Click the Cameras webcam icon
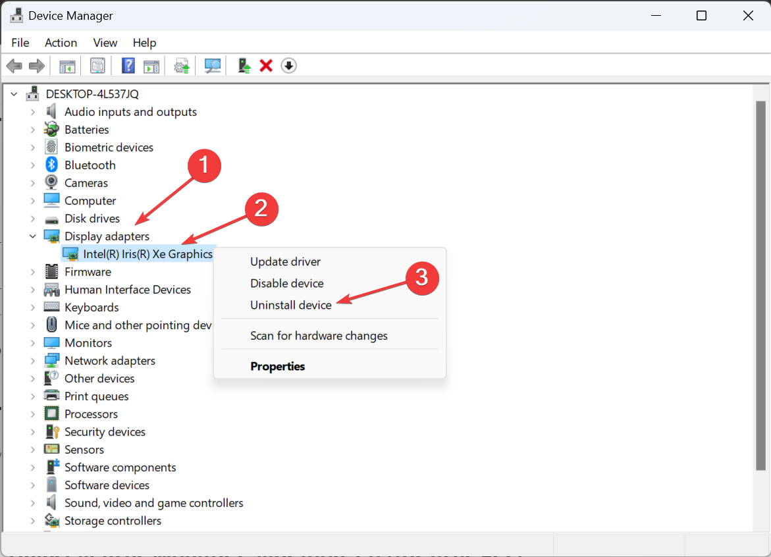This screenshot has width=771, height=557. point(51,182)
